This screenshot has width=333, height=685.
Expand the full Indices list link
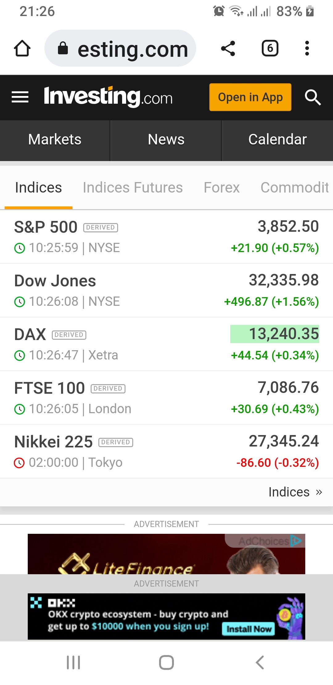[295, 492]
